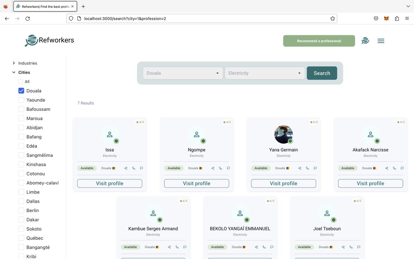
Task: Click the phone icon on Ngompe's card
Action: [x=220, y=168]
